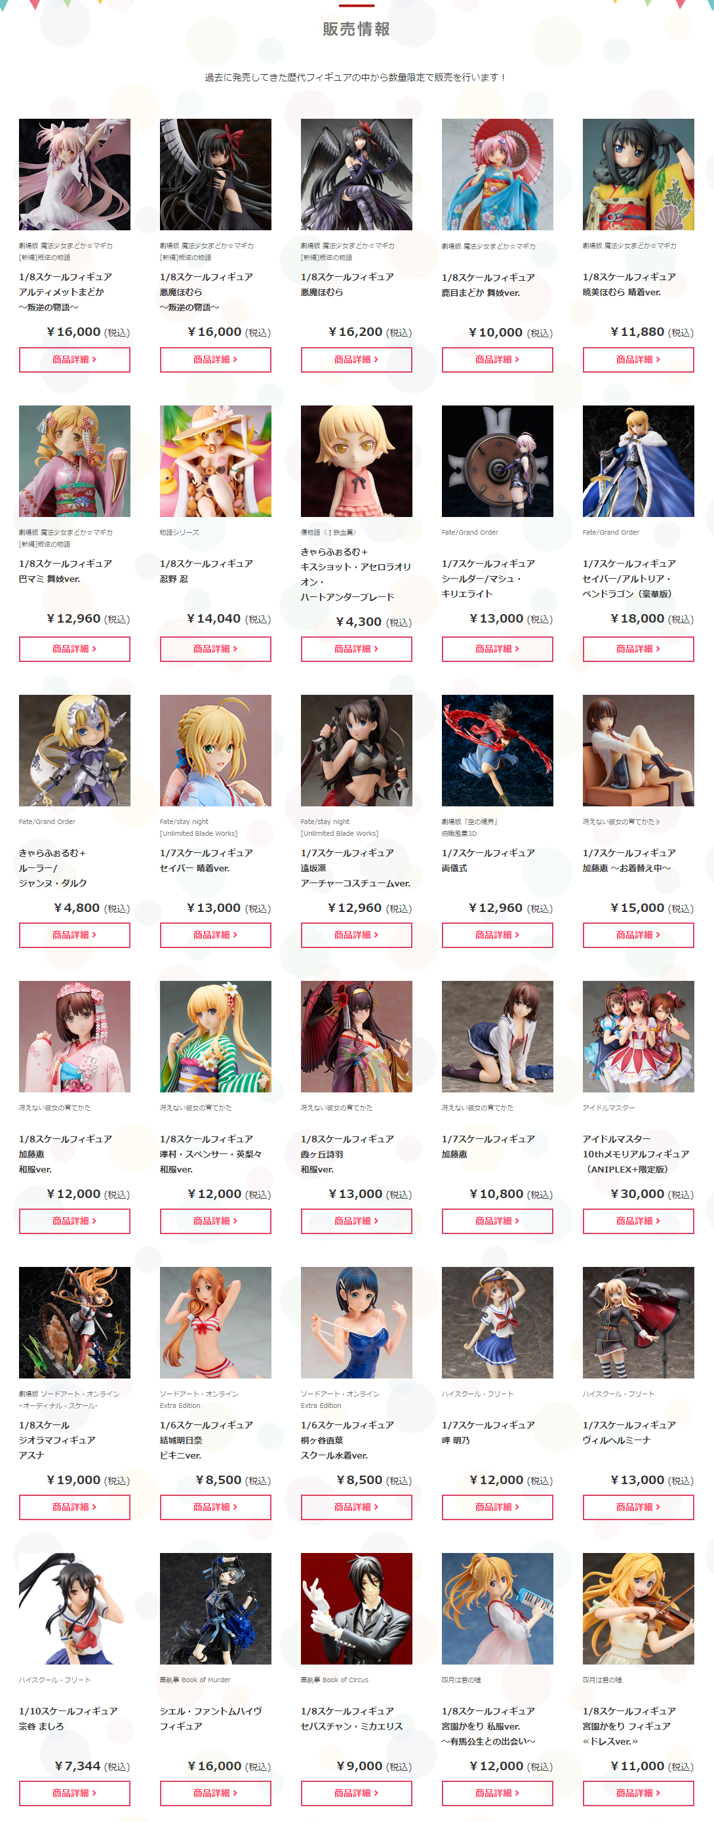View details of ¥18,000 セイバー/アルトリア figure
Screen dimensions: 714x1822
click(638, 649)
